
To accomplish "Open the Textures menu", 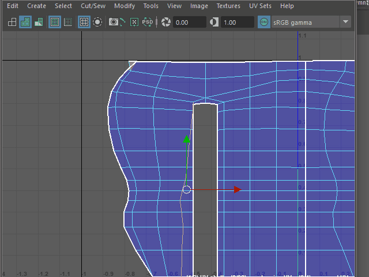I will click(228, 6).
